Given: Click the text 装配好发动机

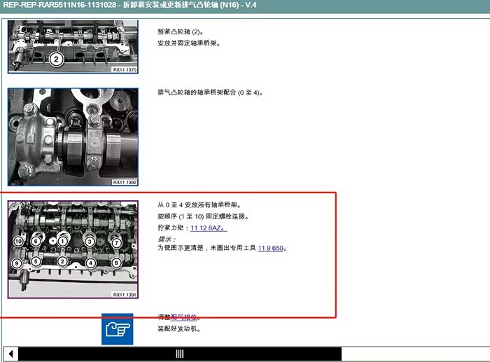Looking at the screenshot, I should tap(178, 329).
